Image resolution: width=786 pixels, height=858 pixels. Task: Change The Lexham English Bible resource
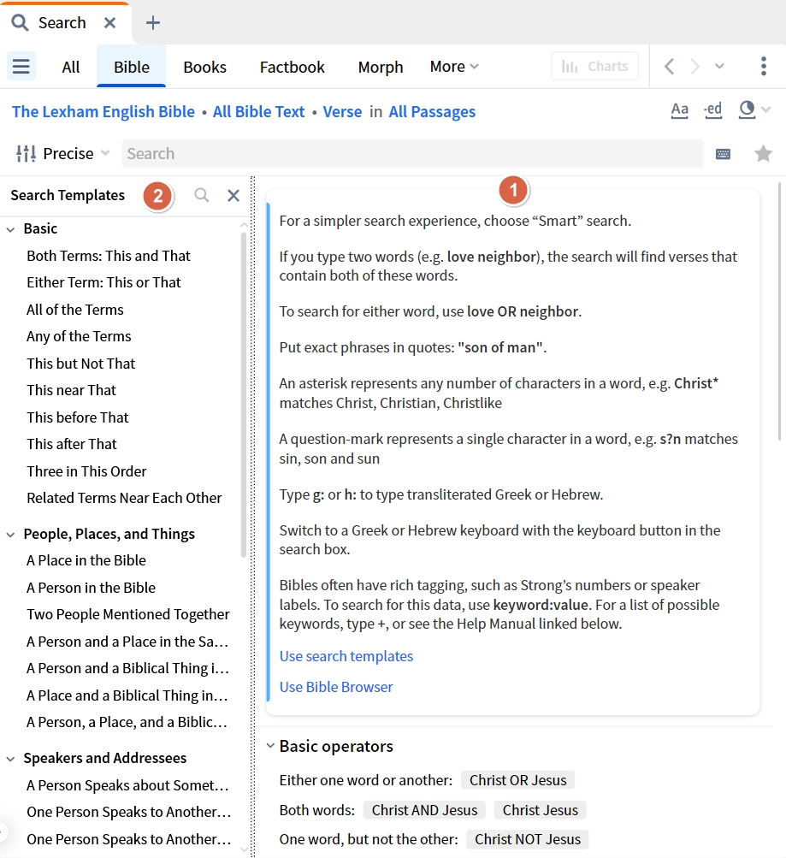click(x=103, y=111)
